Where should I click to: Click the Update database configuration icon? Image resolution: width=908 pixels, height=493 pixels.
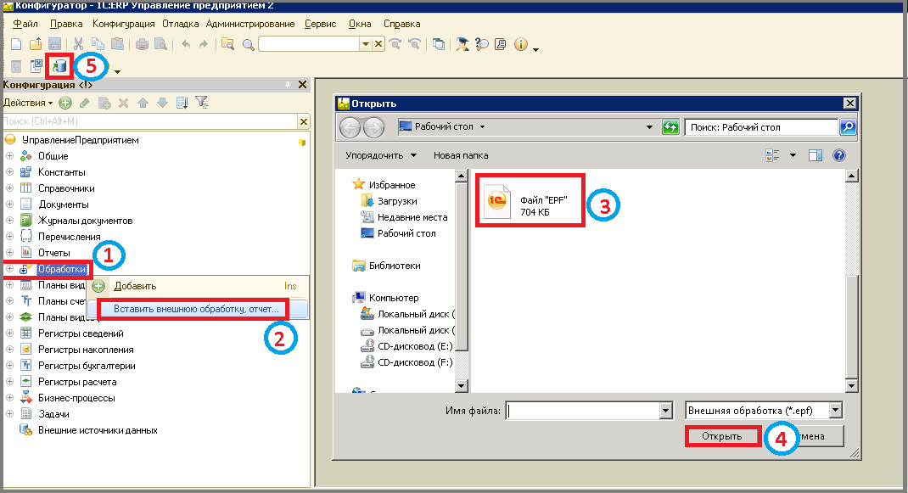tap(59, 66)
